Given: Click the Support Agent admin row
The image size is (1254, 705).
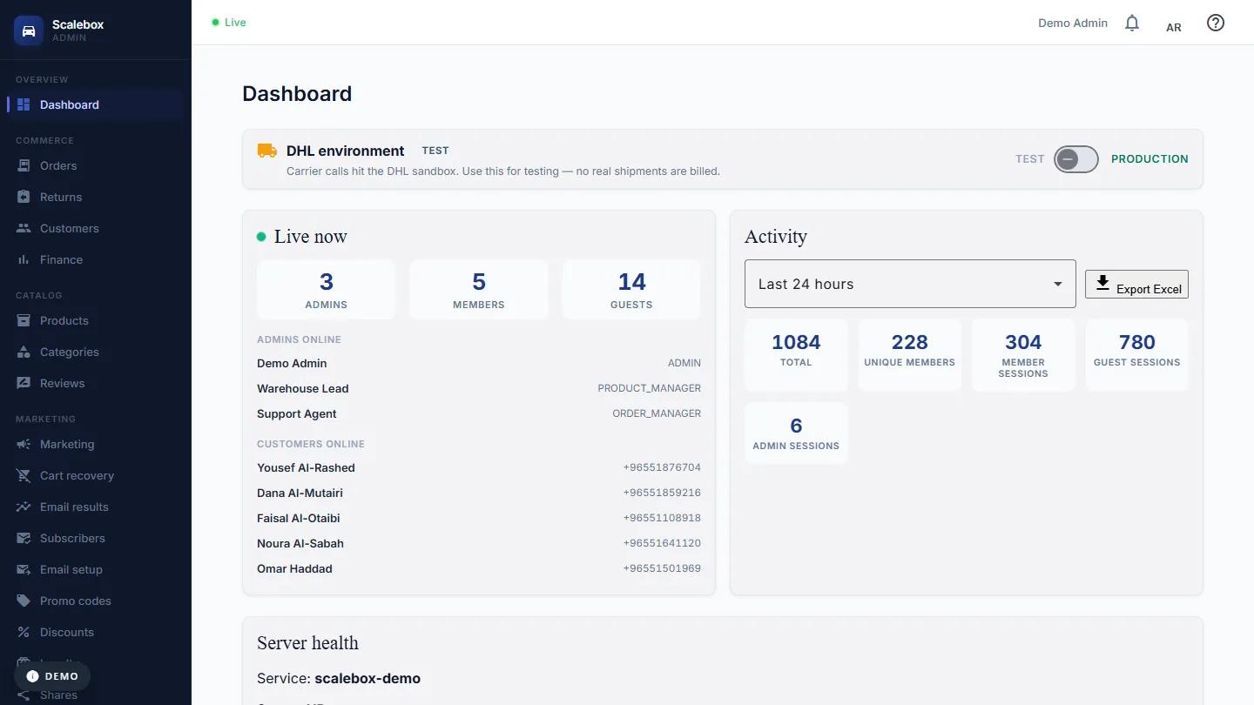Looking at the screenshot, I should (x=479, y=413).
